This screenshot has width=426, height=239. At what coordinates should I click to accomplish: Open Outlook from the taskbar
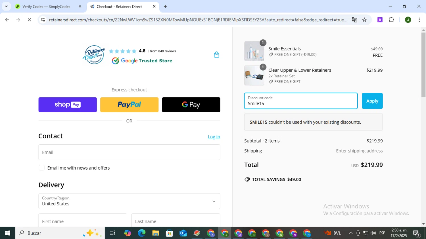[183, 233]
